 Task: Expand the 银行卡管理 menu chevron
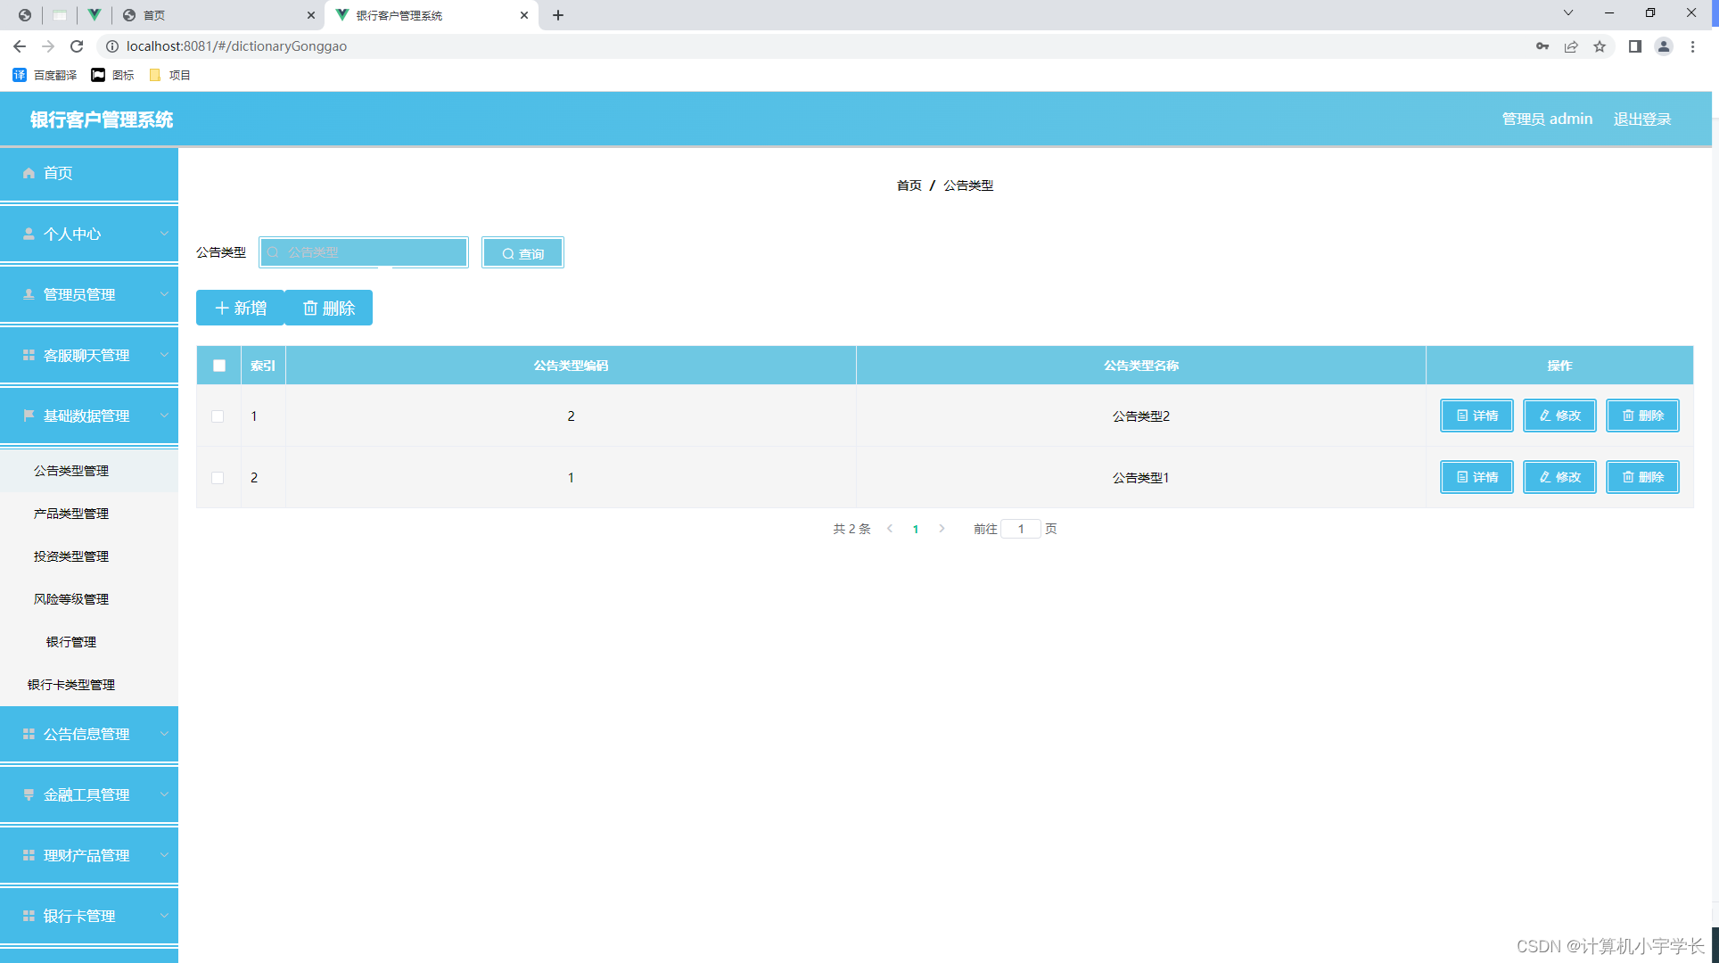tap(164, 916)
